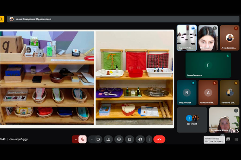Viewport: 241px width, 160px height.
Task: Click muted mic icon on Анжелика tile
Action: [215, 83]
